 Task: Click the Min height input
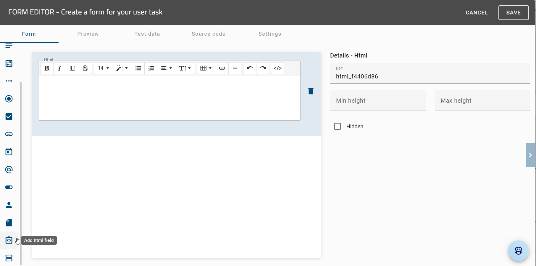pyautogui.click(x=378, y=101)
